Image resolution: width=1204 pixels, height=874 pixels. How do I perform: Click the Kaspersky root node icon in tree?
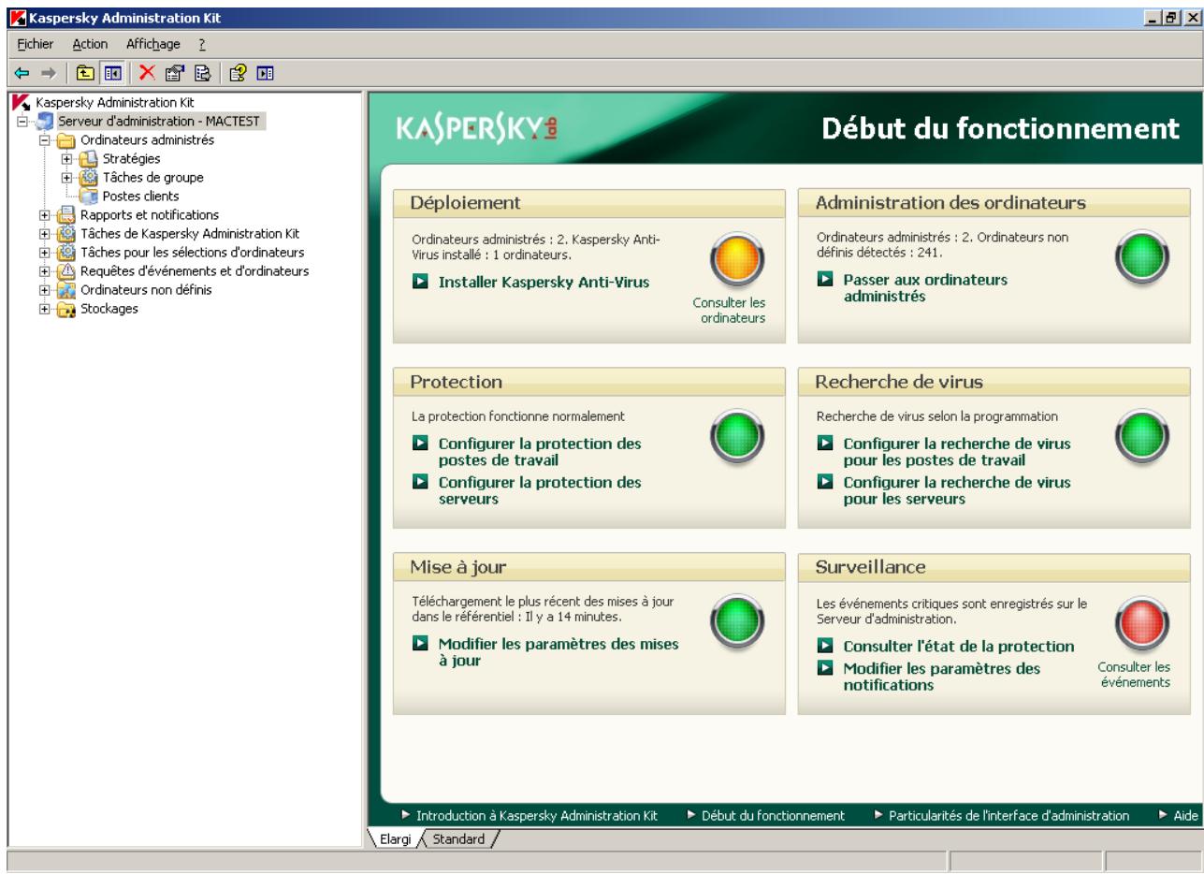coord(20,103)
